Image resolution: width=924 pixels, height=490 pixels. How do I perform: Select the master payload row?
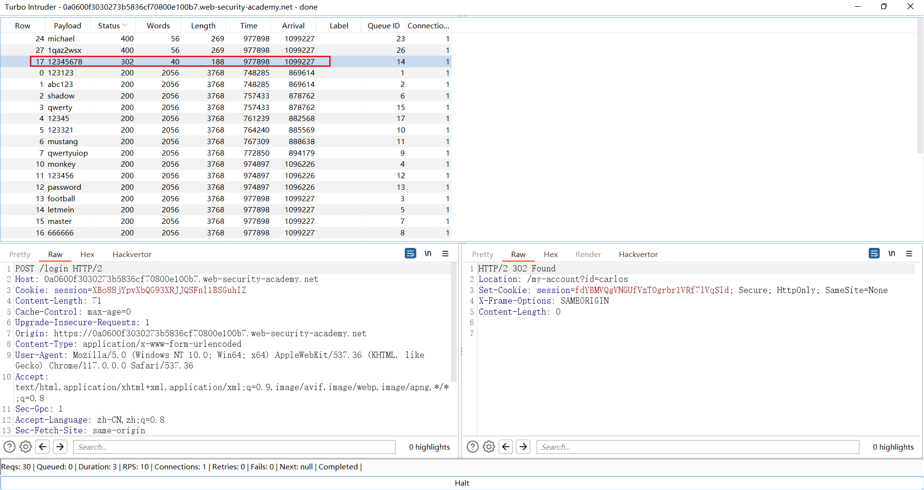(x=226, y=221)
